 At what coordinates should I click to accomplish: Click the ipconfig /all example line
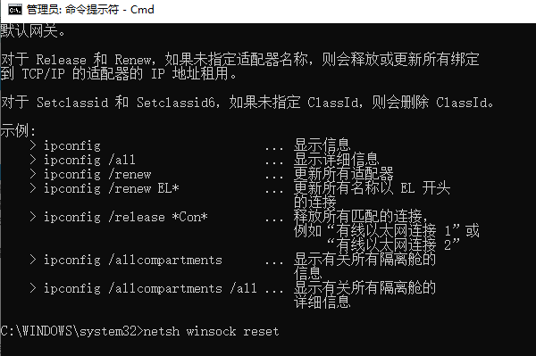[x=89, y=160]
